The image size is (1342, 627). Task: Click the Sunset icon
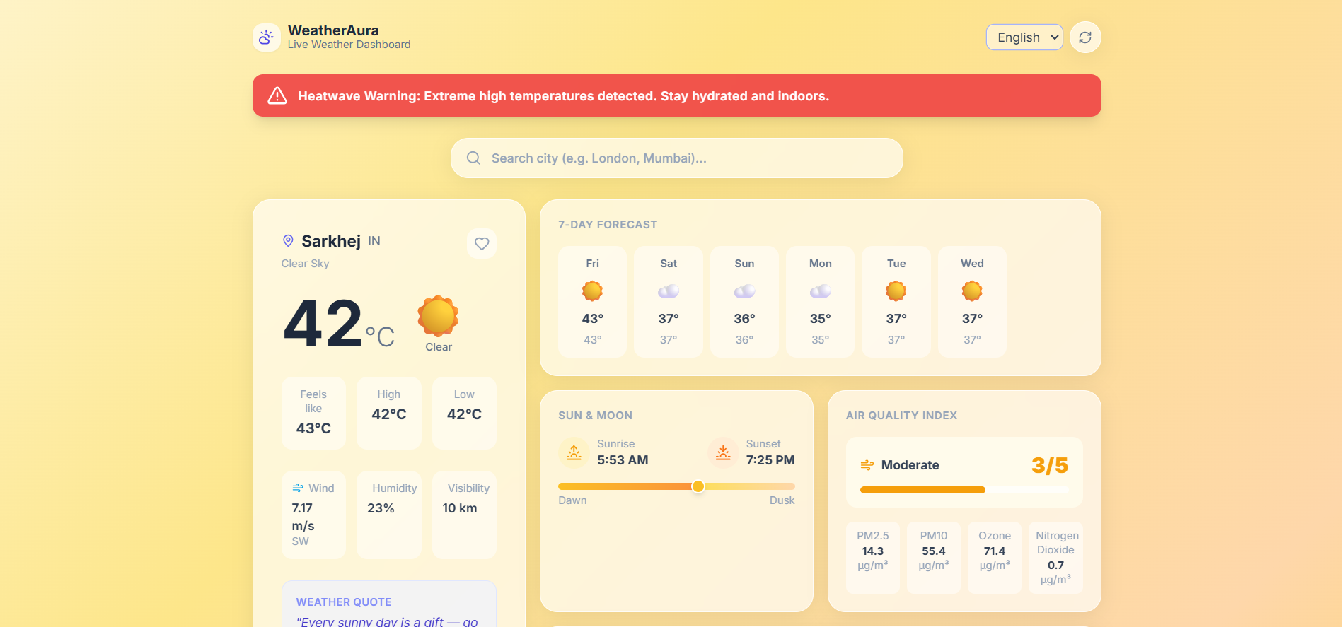pyautogui.click(x=723, y=452)
